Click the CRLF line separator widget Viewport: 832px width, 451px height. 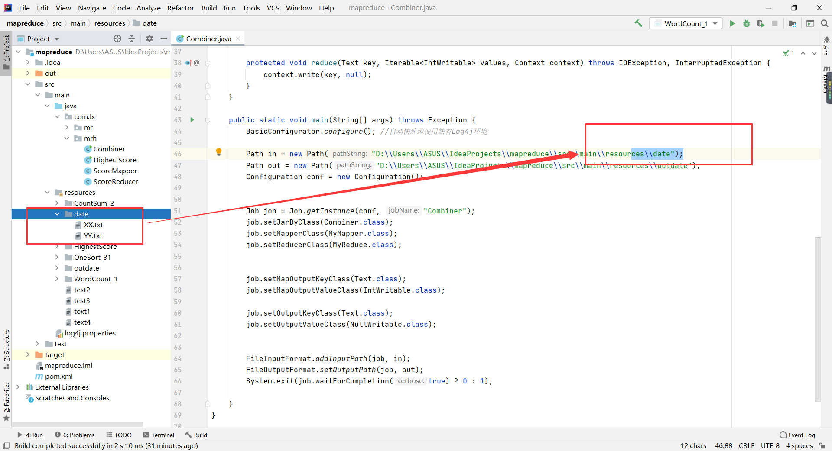coord(747,445)
